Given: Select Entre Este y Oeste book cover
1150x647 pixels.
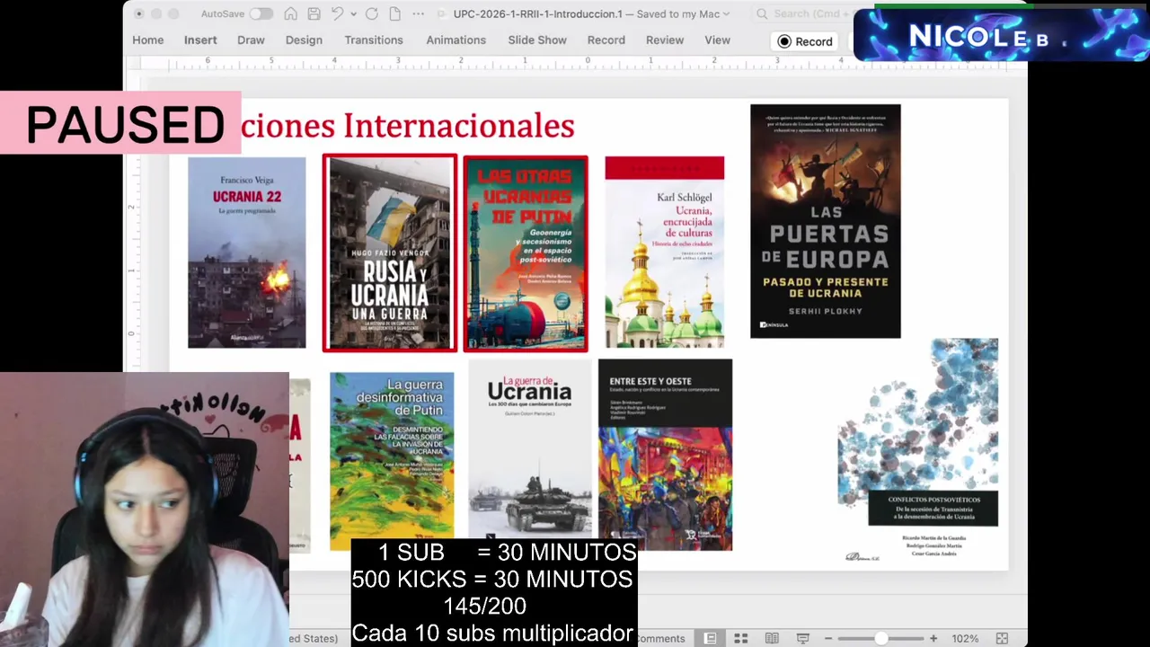Looking at the screenshot, I should coord(665,455).
